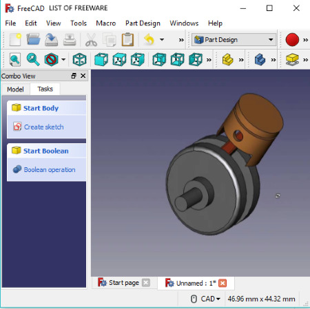310x309 pixels.
Task: Open the Edit menu
Action: (31, 23)
